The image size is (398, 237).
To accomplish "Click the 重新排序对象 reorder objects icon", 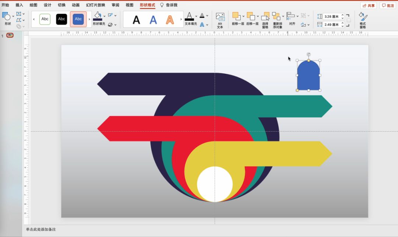I will [276, 16].
